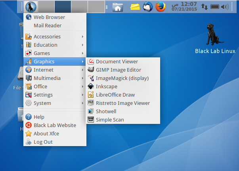Viewport: 239px width, 171px height.
Task: Expand the Education submenu
Action: click(x=55, y=45)
